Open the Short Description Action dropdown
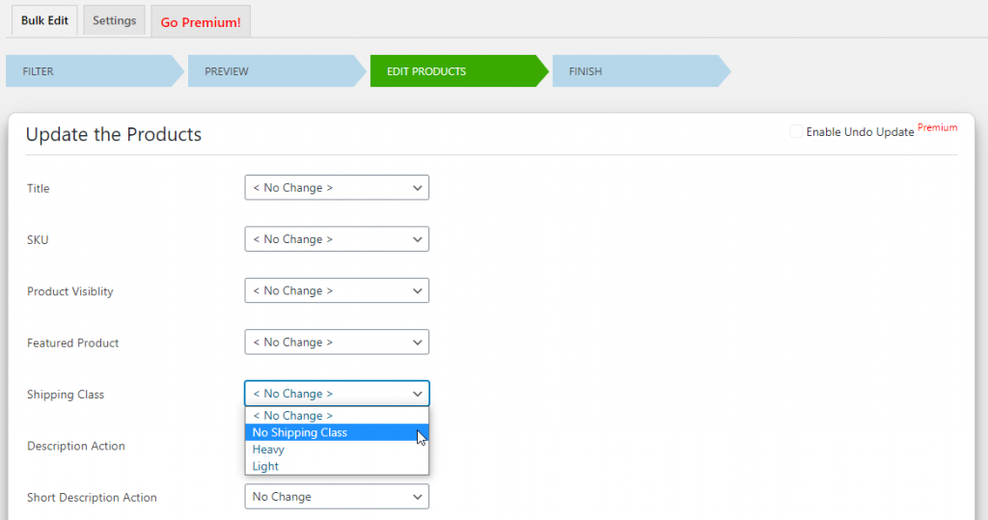Screen dimensions: 988x520 [337, 497]
